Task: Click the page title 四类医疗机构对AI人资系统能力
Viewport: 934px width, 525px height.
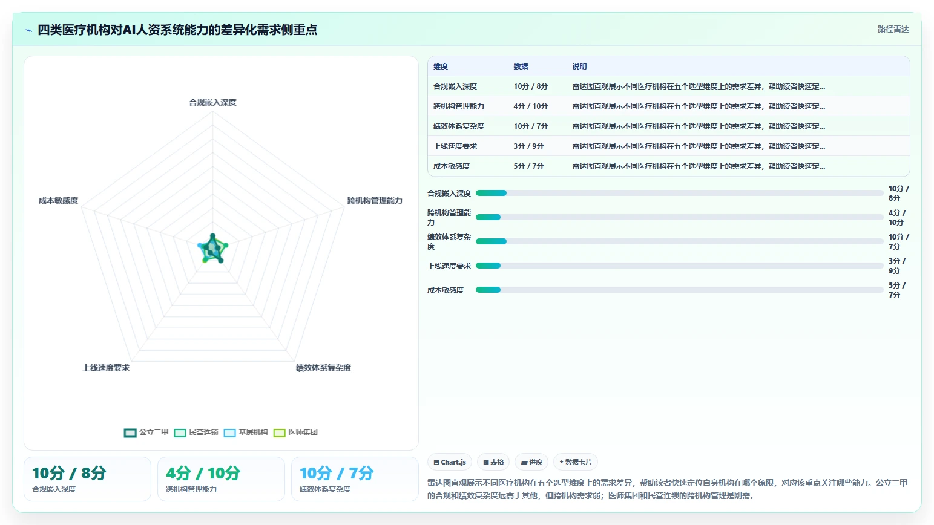Action: 177,30
